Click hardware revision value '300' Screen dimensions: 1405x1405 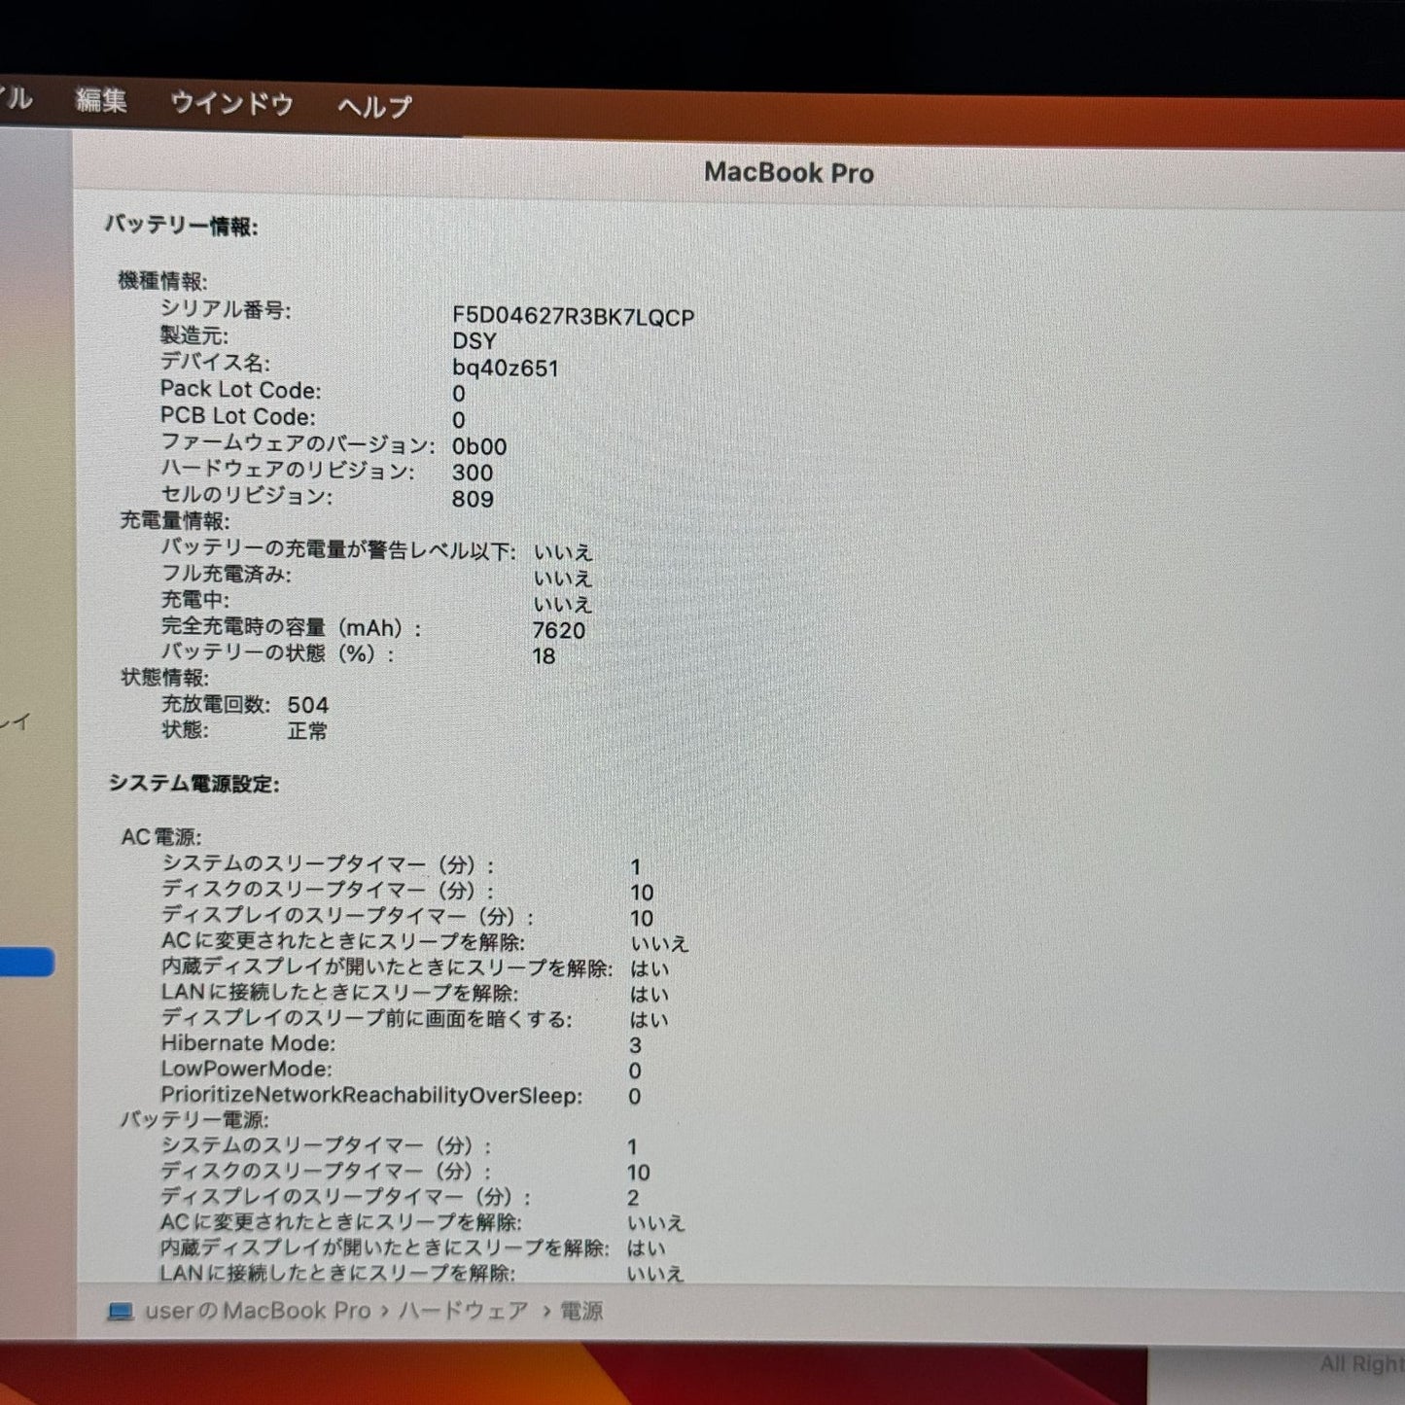(x=473, y=473)
